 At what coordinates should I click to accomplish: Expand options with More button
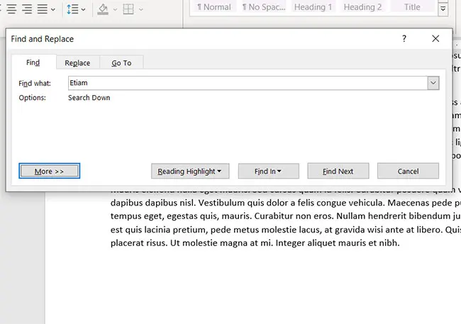pyautogui.click(x=49, y=171)
